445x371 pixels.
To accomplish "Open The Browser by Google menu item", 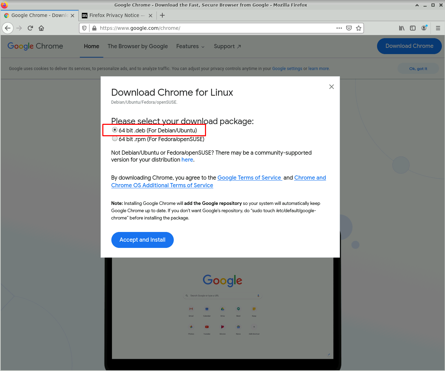I will 137,46.
